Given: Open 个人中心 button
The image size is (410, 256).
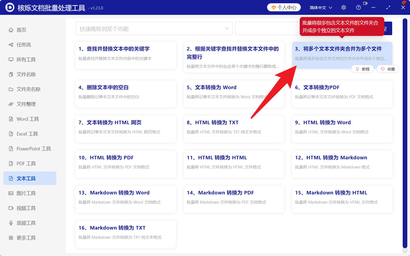Looking at the screenshot, I should (x=284, y=7).
